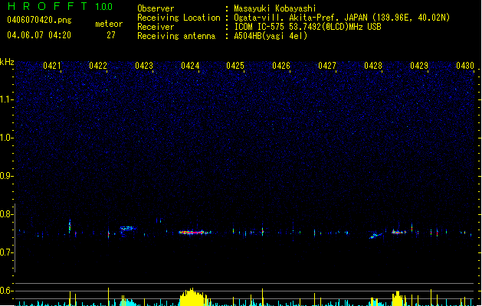Click the date stamp 04.06.07 04:20
482x306 pixels.
click(x=39, y=35)
